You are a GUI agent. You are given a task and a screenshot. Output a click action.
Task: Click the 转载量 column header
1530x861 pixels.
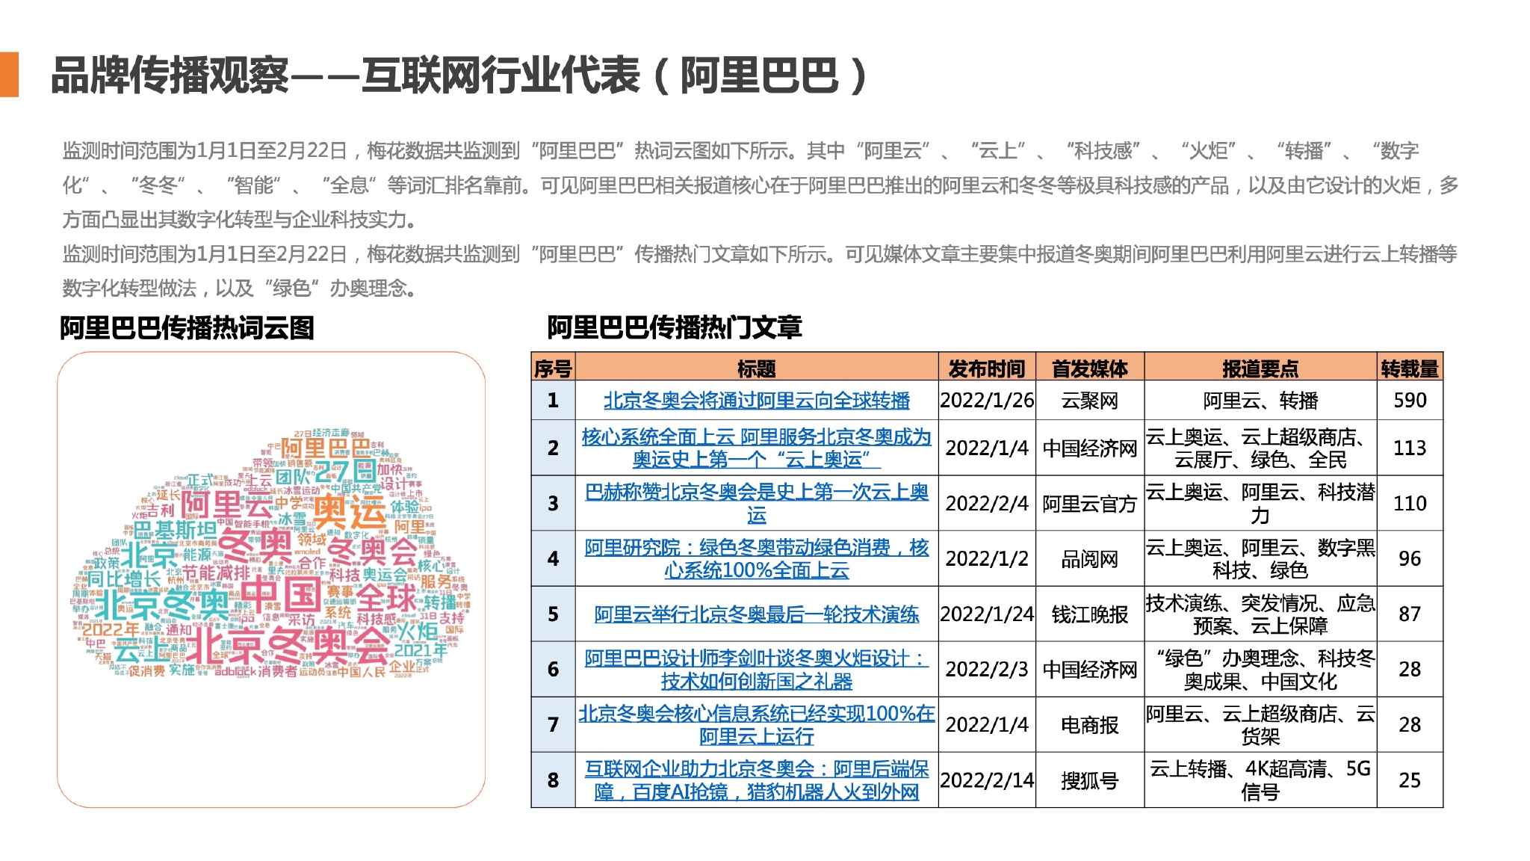point(1410,368)
